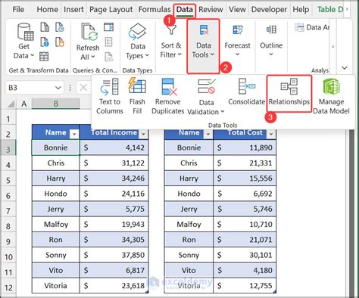359x298 pixels.
Task: Open Data Types gallery
Action: [x=138, y=41]
